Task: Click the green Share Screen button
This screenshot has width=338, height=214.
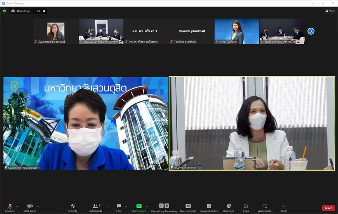Action: point(139,207)
